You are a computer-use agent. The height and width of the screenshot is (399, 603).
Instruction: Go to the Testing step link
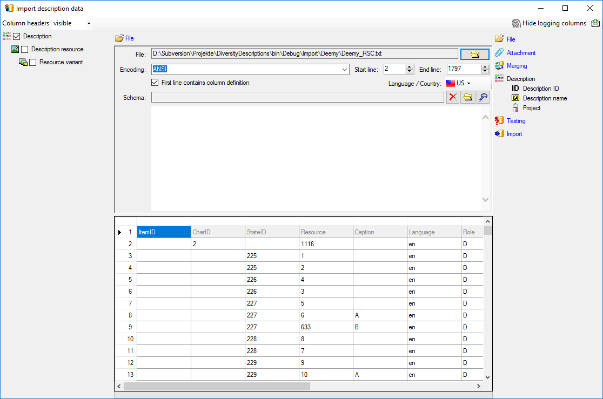[516, 121]
